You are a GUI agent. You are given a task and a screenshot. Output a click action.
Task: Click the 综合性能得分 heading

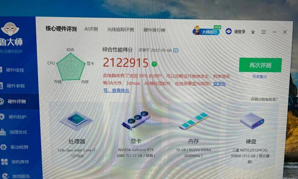[118, 50]
